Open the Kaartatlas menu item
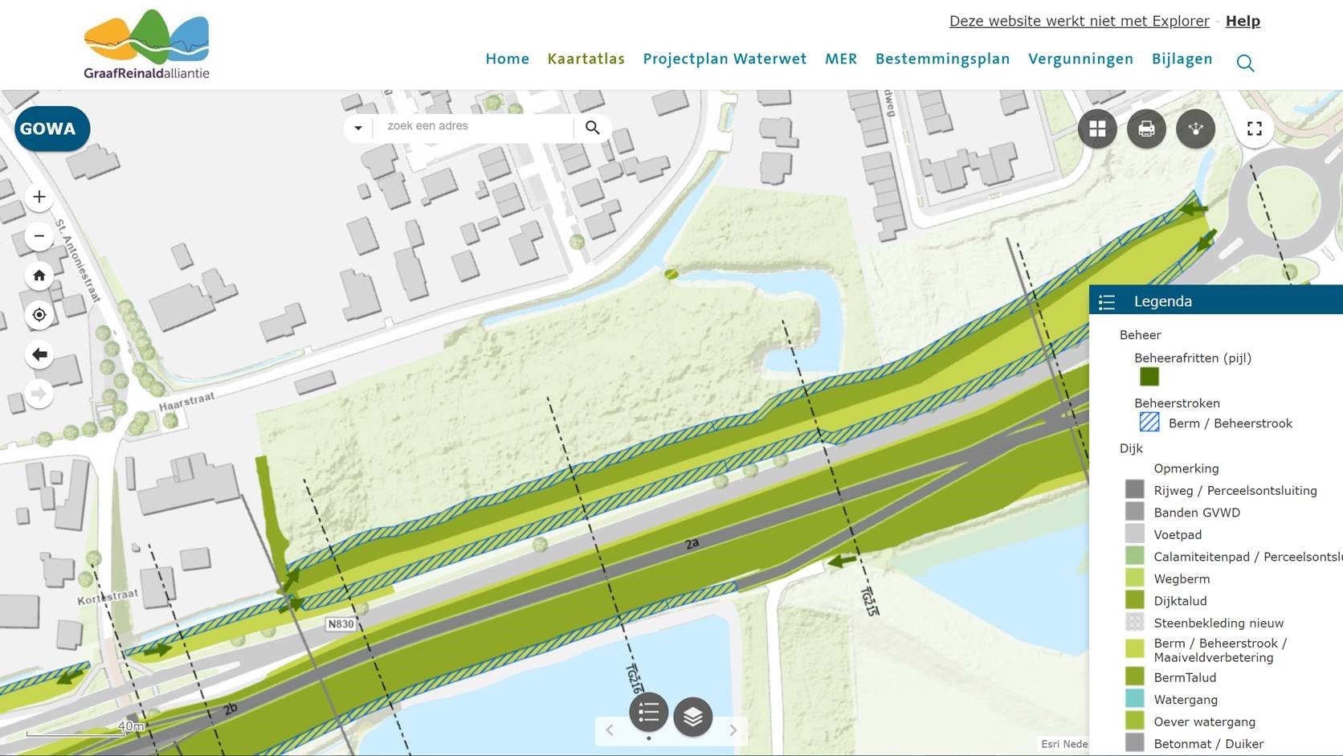Viewport: 1343px width, 756px height. click(x=586, y=59)
